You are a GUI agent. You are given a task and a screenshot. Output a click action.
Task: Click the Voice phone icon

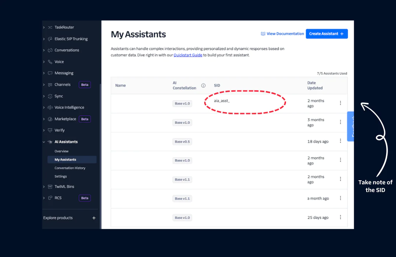[x=50, y=62]
